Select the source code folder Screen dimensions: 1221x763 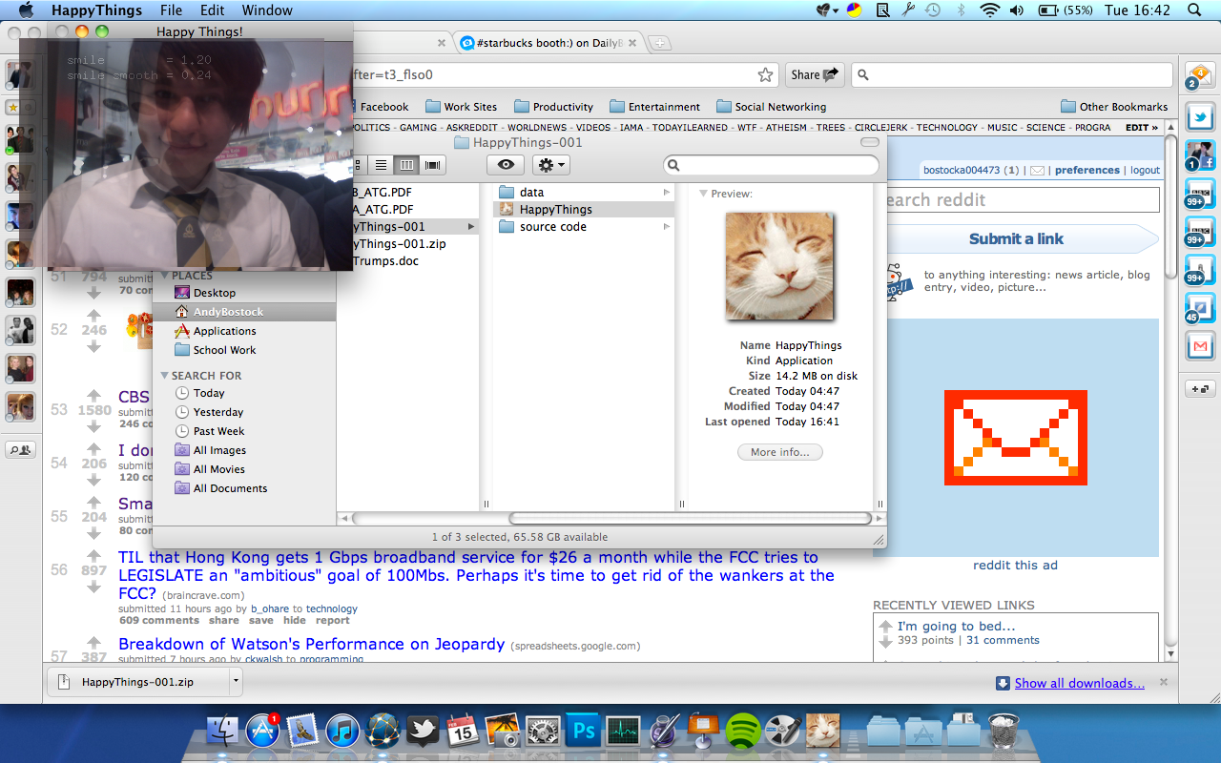point(552,227)
